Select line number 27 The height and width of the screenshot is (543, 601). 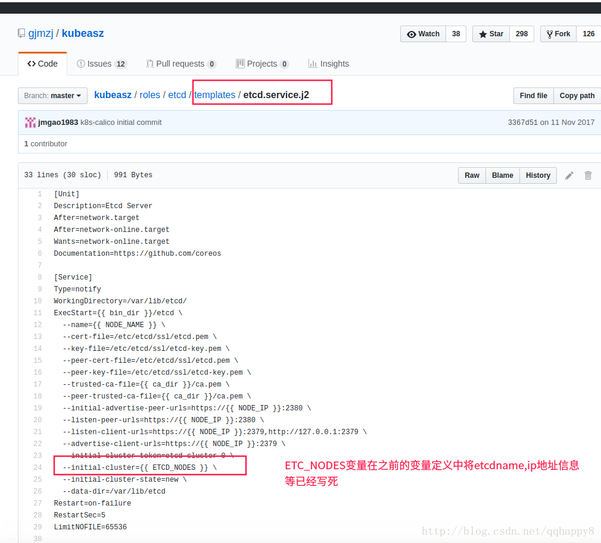[x=38, y=503]
